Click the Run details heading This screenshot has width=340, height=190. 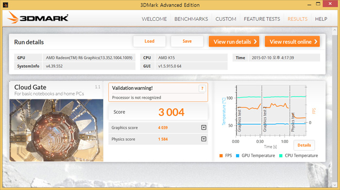tap(29, 42)
